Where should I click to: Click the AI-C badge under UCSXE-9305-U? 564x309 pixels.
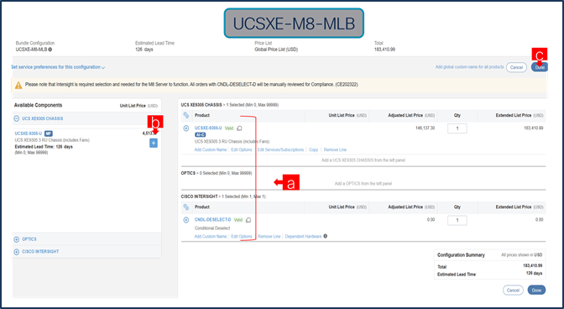click(x=200, y=135)
